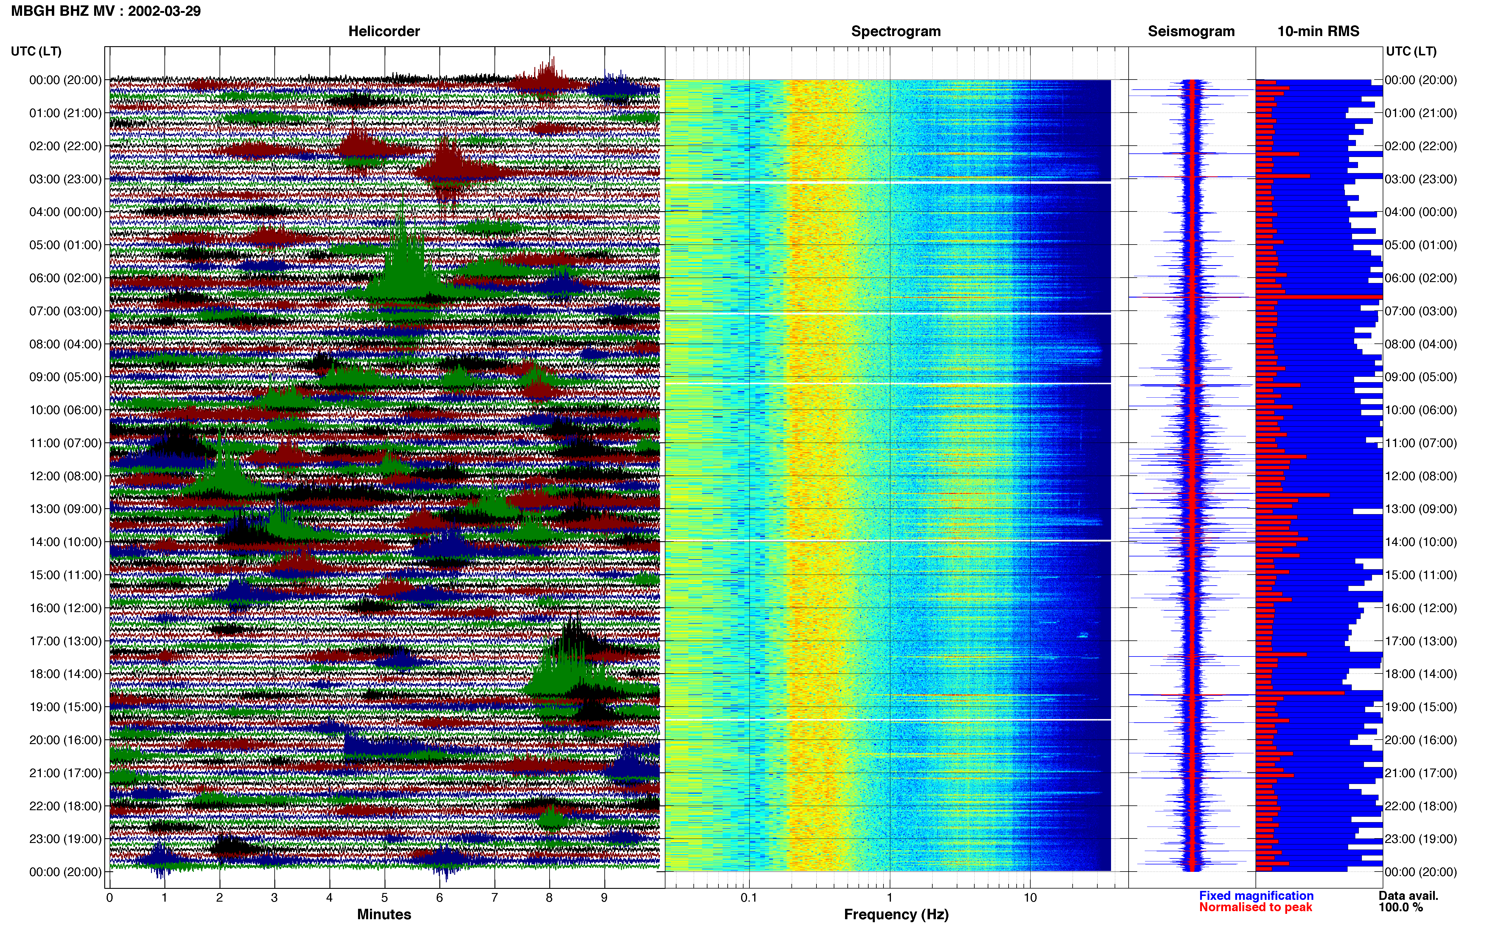This screenshot has width=1495, height=935.
Task: Click the '10' tick on the Frequency axis
Action: click(1030, 898)
